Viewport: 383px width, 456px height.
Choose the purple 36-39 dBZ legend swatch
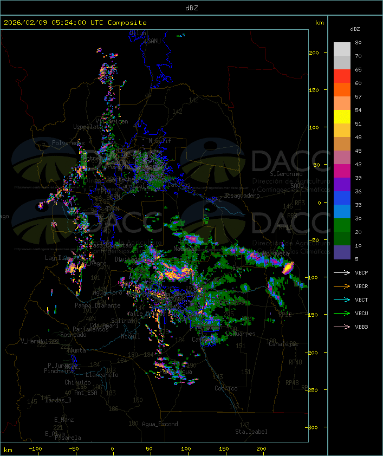pos(342,184)
